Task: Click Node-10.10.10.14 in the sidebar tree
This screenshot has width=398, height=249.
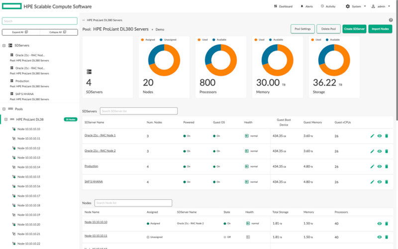Action: coord(29,167)
